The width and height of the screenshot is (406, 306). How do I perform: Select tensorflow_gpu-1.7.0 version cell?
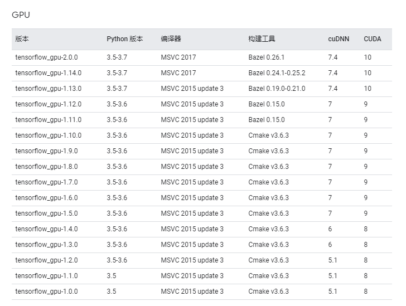pyautogui.click(x=47, y=182)
